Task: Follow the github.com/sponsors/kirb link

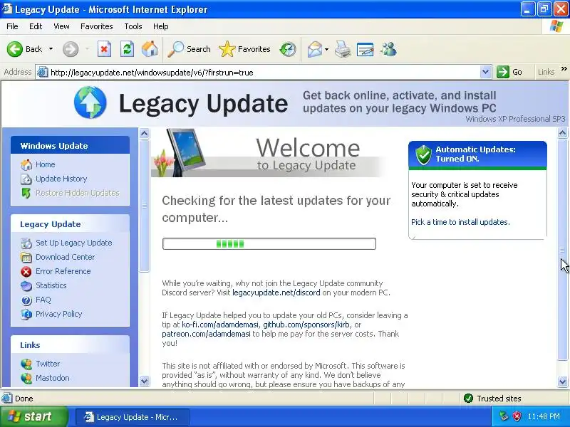Action: (306, 325)
